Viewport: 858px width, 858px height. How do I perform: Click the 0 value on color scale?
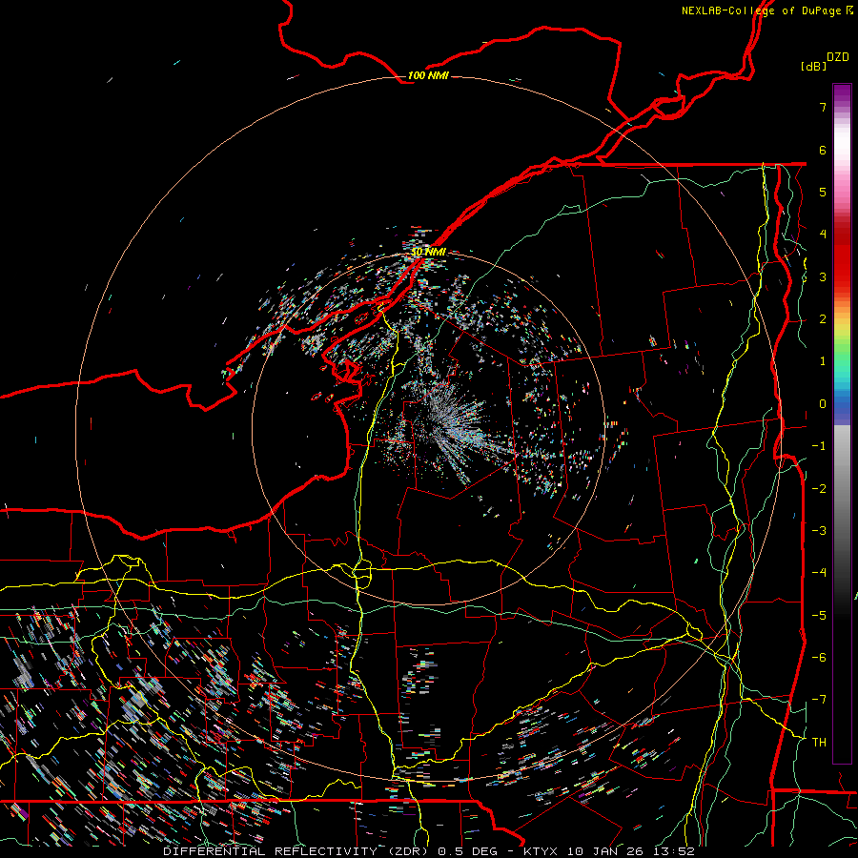click(823, 404)
